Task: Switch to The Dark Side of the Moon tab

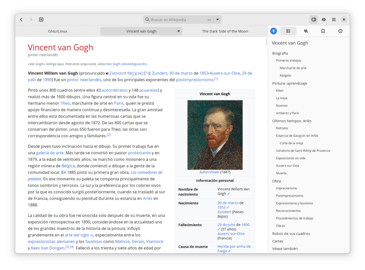Action: coord(225,31)
